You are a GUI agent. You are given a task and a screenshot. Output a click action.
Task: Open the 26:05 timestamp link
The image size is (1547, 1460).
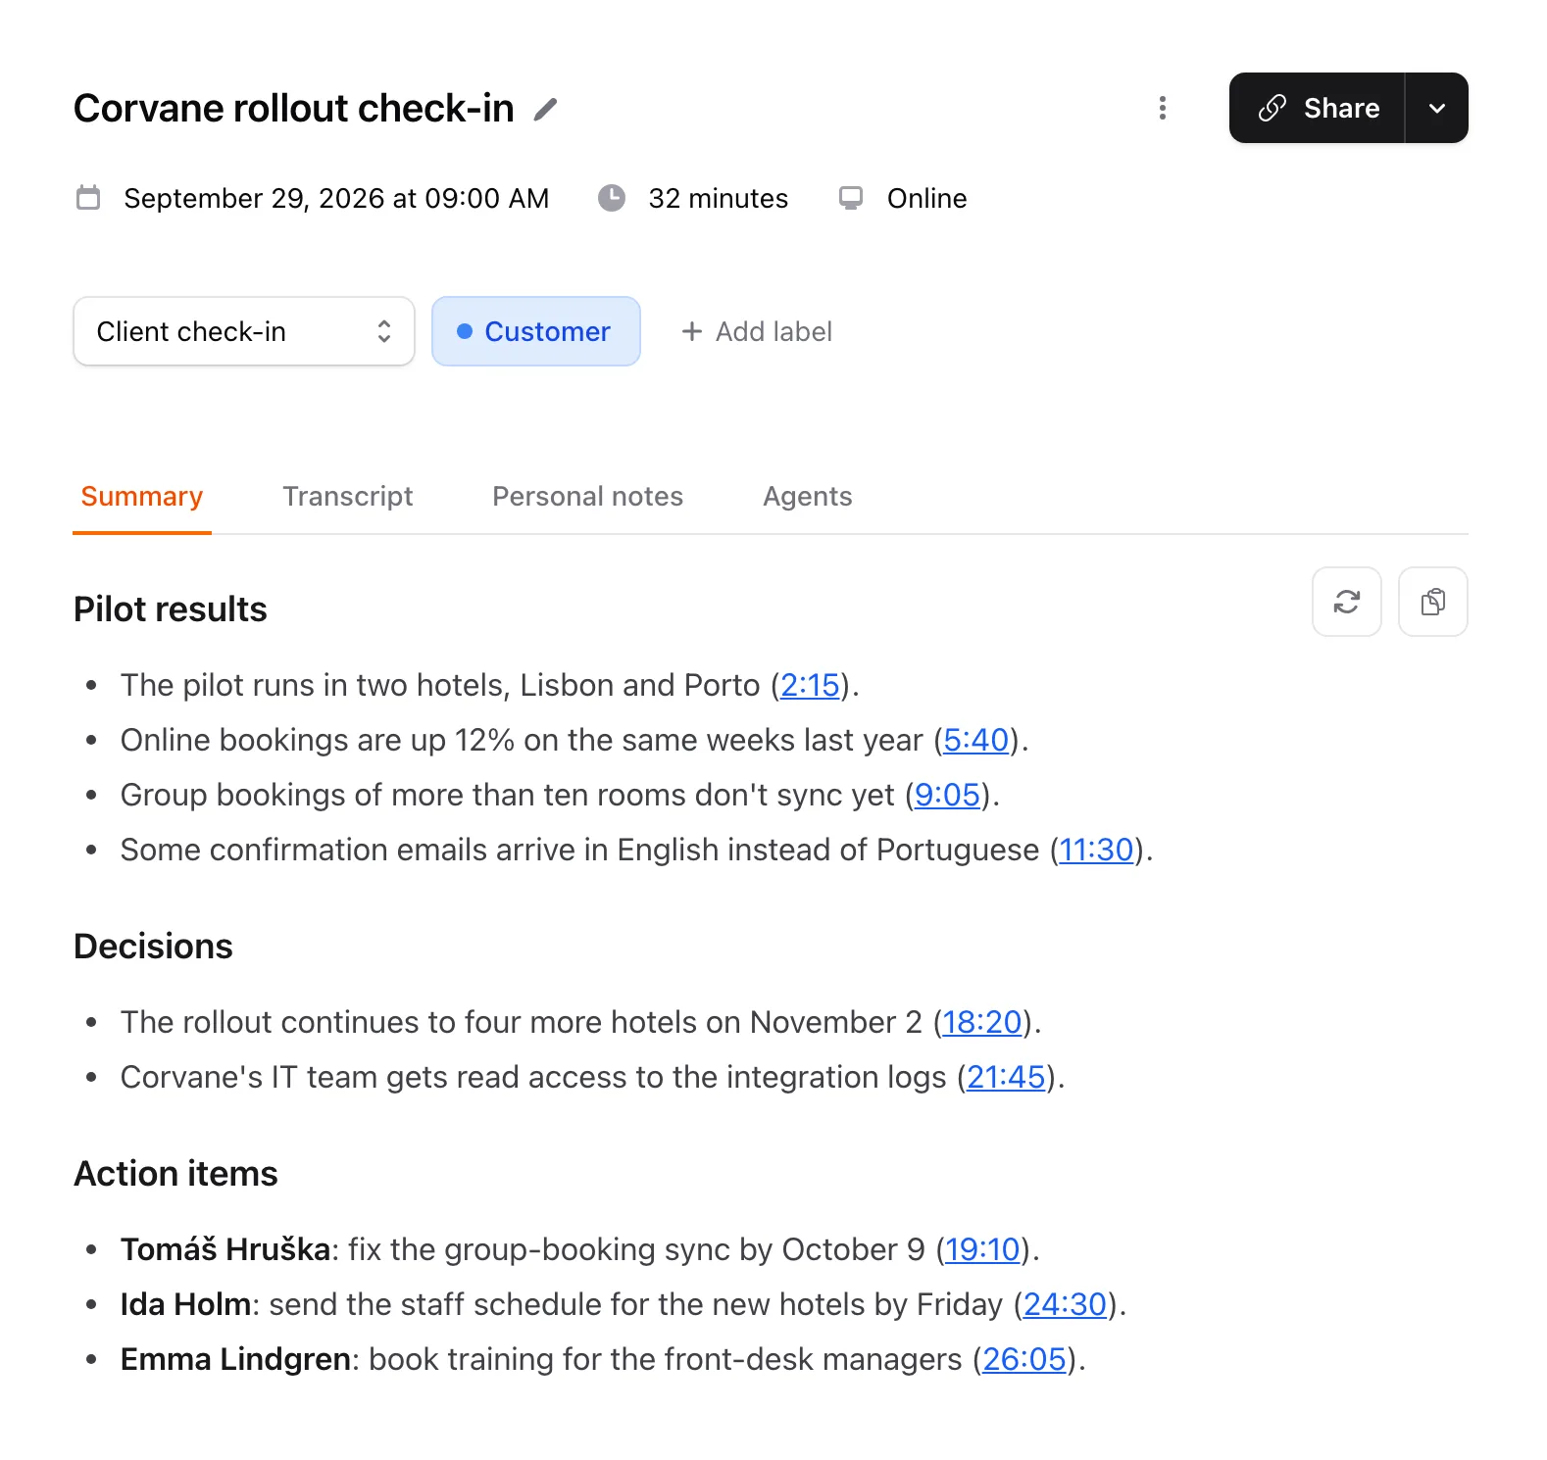[x=1024, y=1359]
